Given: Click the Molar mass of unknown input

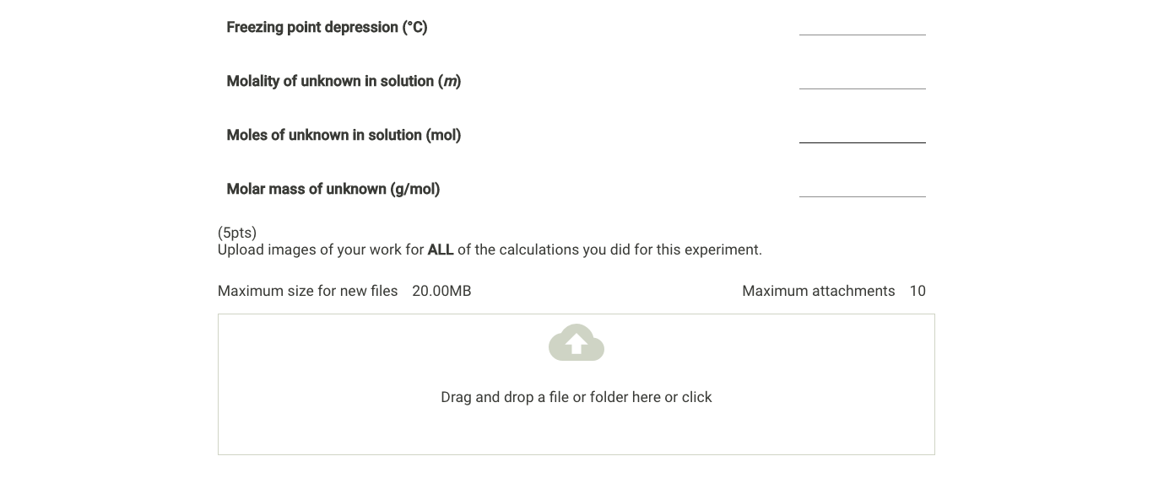Looking at the screenshot, I should point(862,187).
